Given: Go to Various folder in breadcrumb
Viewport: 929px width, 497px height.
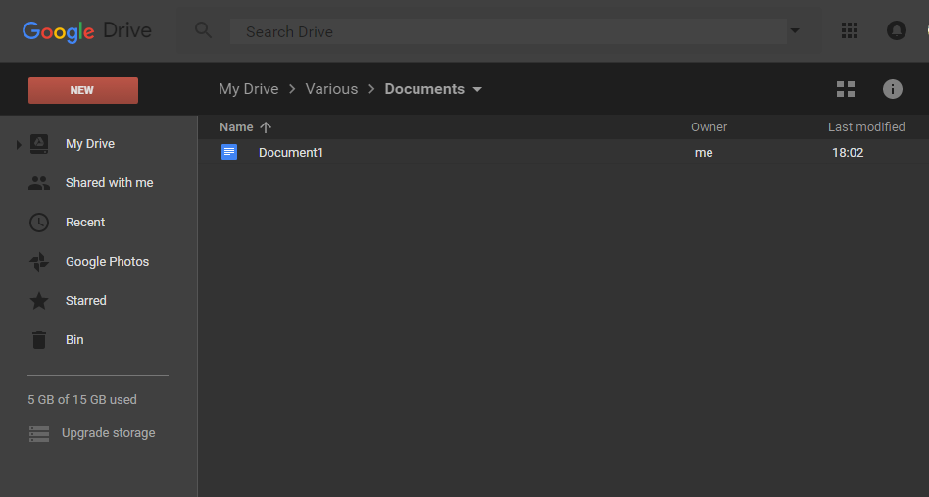Looking at the screenshot, I should (x=331, y=89).
